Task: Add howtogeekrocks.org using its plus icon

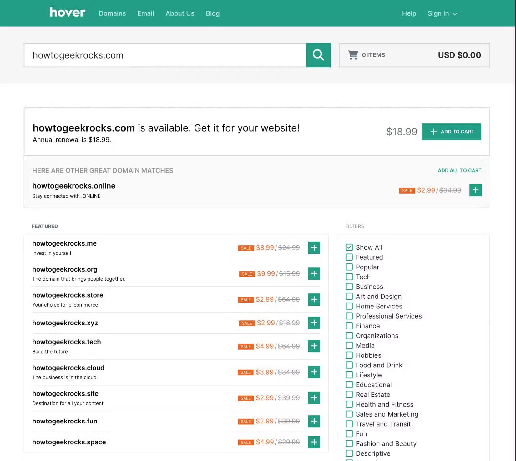Action: (314, 273)
